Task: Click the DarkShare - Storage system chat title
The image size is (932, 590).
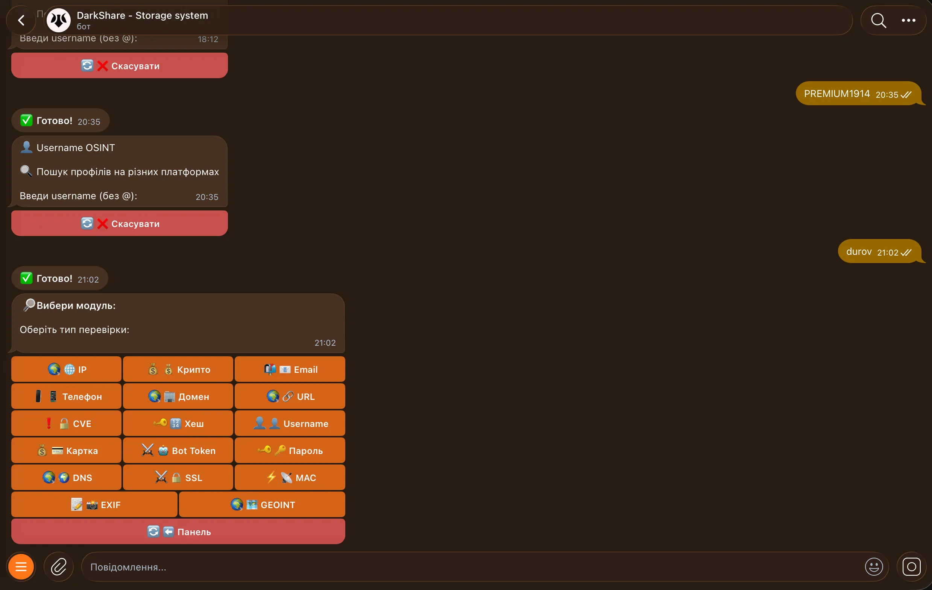Action: 143,15
